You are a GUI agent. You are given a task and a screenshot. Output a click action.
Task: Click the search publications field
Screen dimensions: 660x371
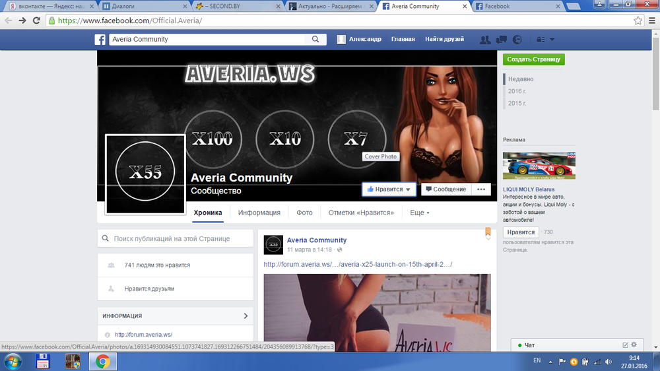click(175, 238)
